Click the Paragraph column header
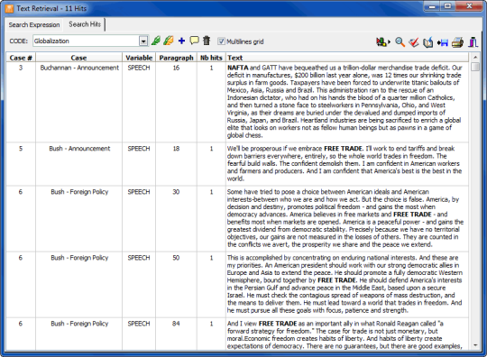The image size is (487, 357). (x=176, y=58)
